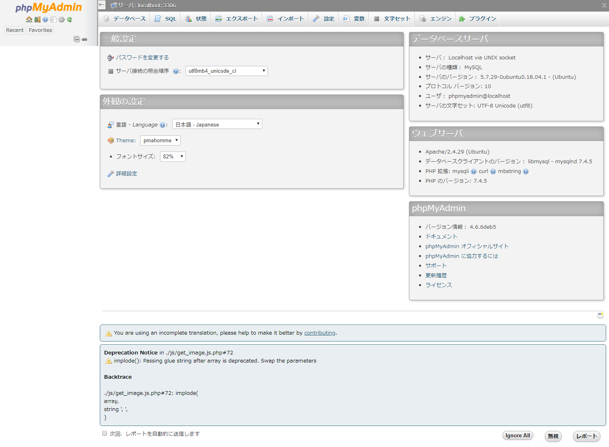
Task: Open the pmahomme theme dropdown
Action: [x=160, y=140]
